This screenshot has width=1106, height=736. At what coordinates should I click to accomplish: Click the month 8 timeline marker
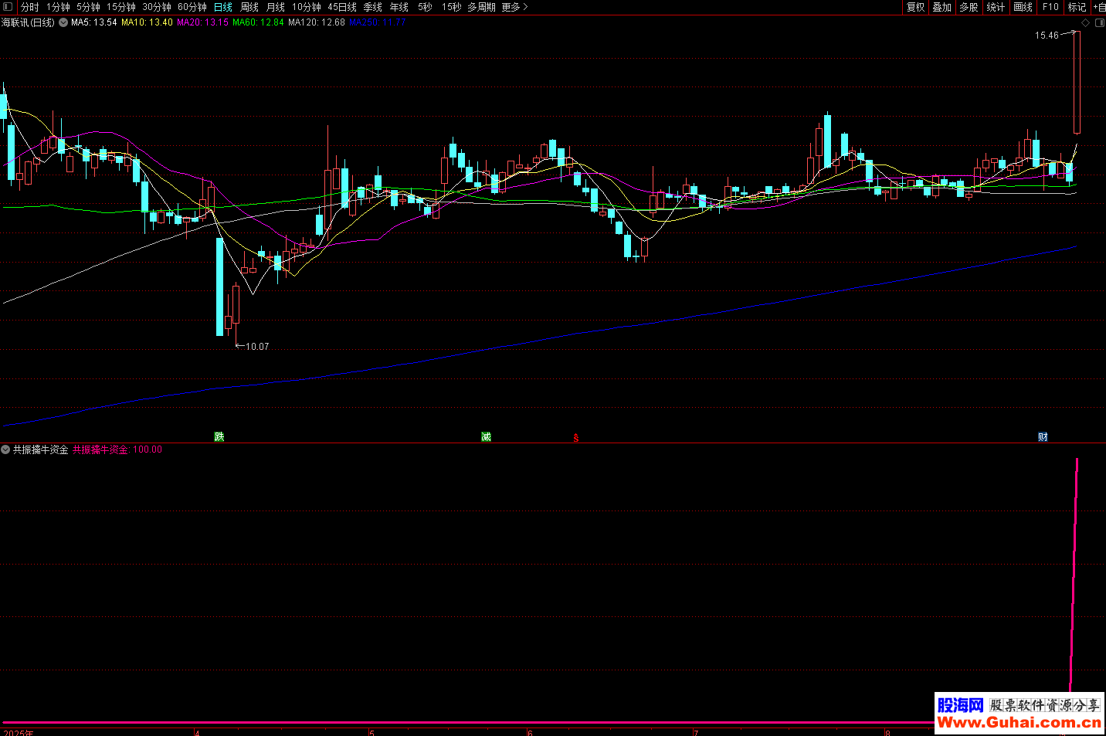point(887,732)
